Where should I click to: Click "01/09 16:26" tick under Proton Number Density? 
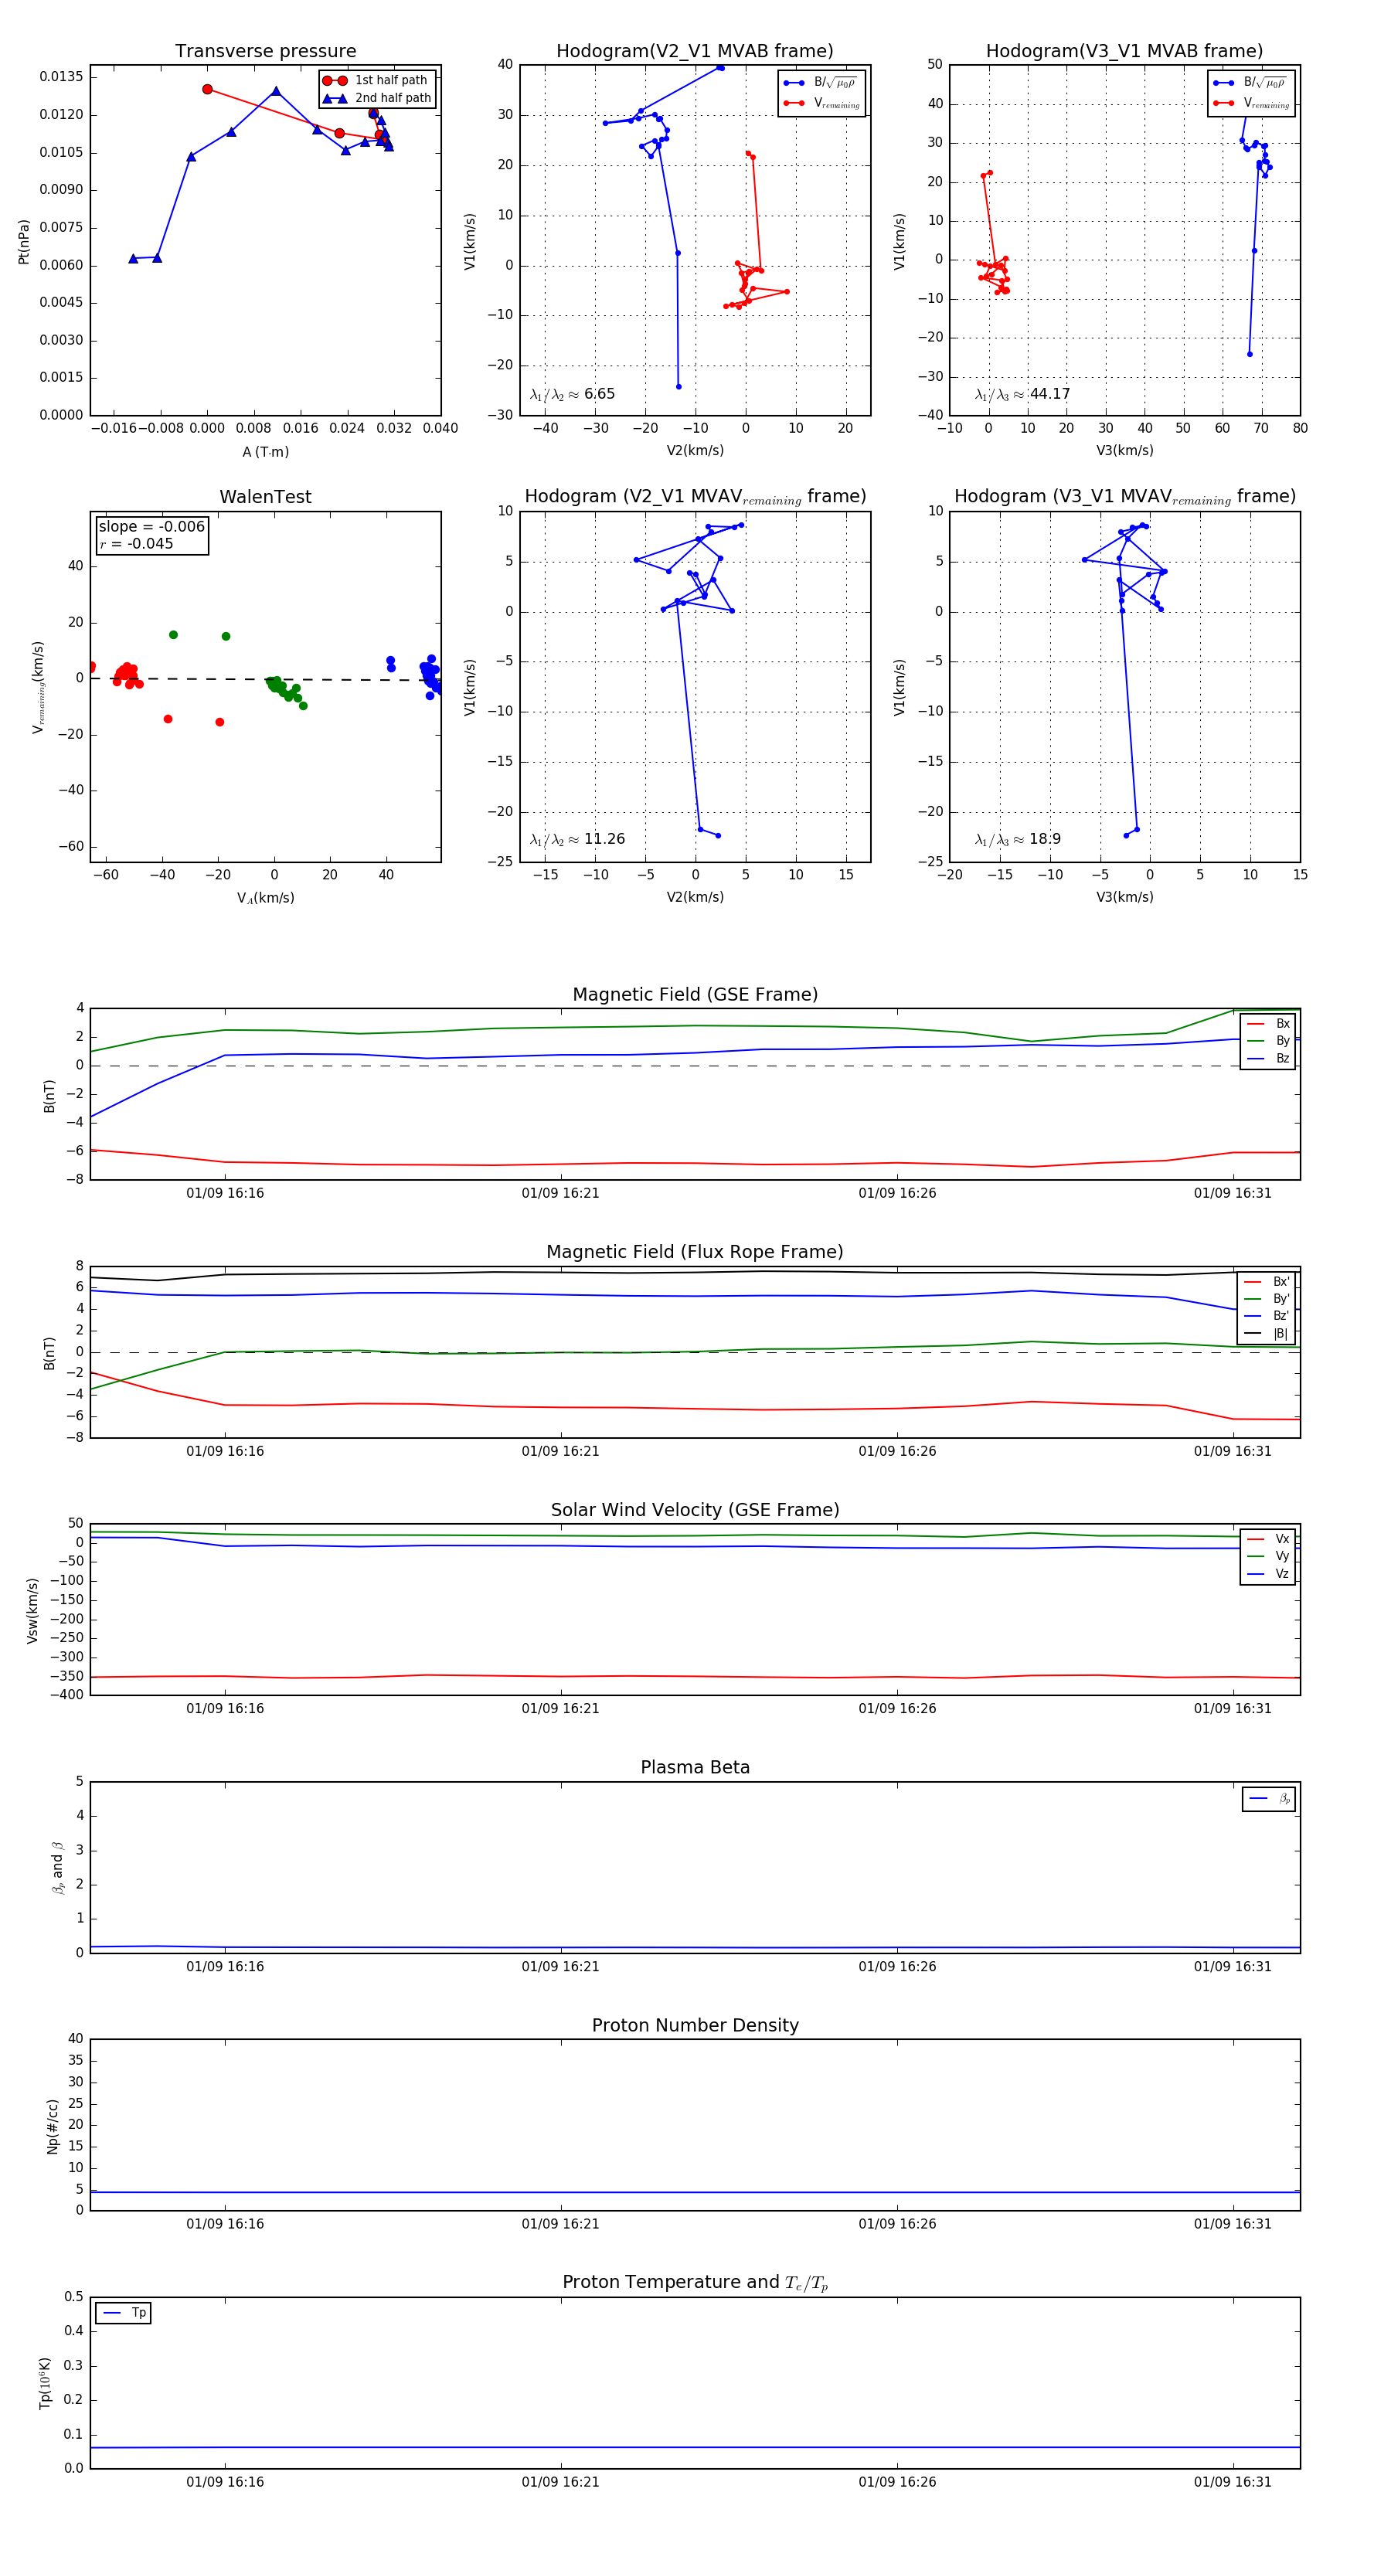(897, 2225)
